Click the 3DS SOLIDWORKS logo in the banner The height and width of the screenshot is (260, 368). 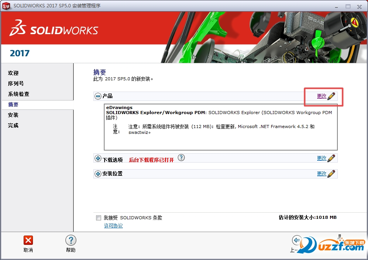(53, 28)
